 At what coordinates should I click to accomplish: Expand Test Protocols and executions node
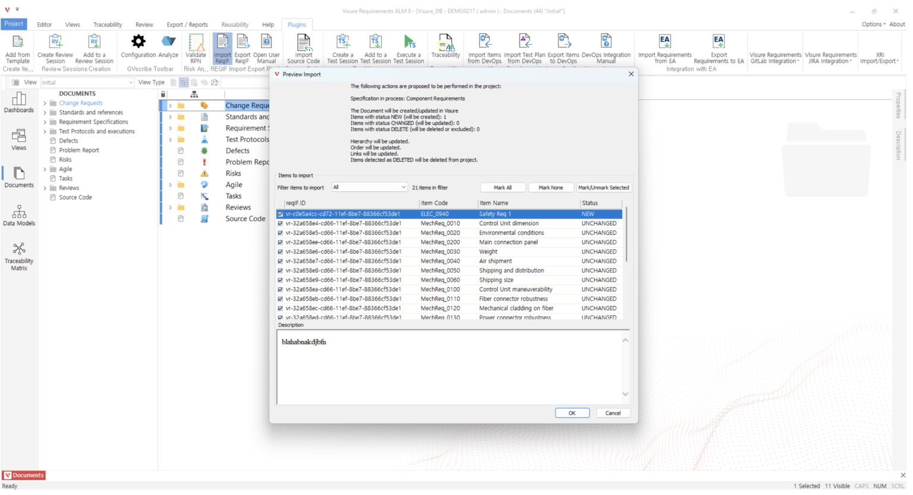pos(45,132)
